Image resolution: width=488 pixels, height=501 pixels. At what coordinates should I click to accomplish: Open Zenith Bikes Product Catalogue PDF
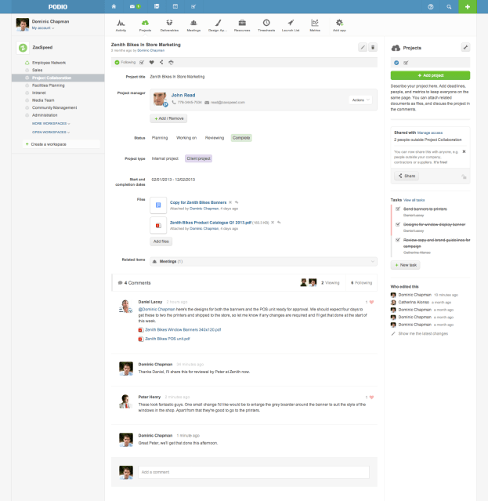point(211,223)
